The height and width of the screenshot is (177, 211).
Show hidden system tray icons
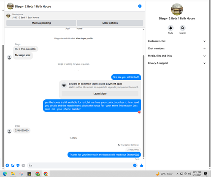coord(177,174)
